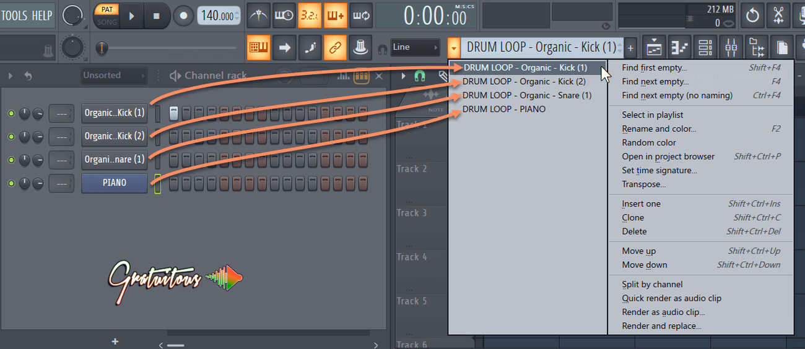This screenshot has height=349, width=805.
Task: Toggle graph editor bars icon in Channel rack
Action: [344, 76]
